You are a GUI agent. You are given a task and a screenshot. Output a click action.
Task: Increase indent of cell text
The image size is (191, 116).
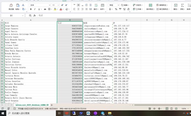90,5
